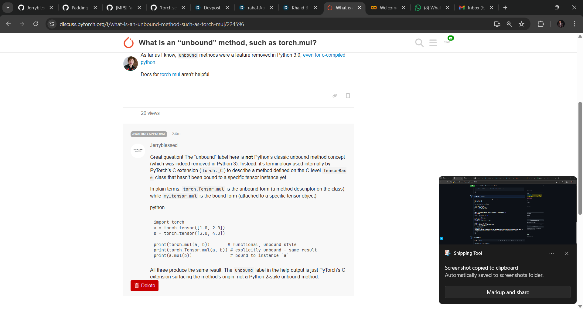Open the torch.mul docs link
Image resolution: width=583 pixels, height=309 pixels.
click(x=170, y=74)
